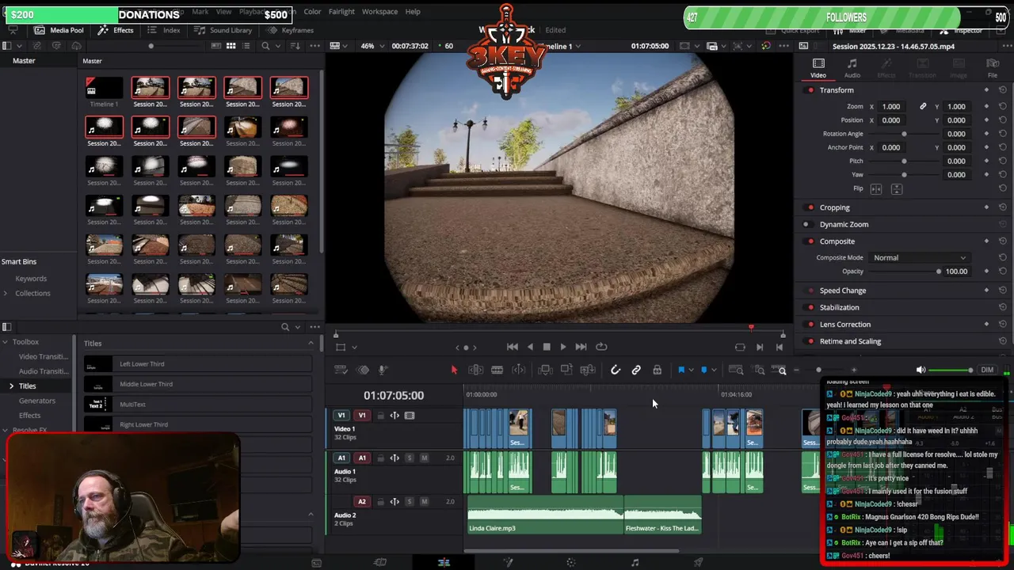Select the Selection Mode arrow tool
Viewport: 1014px width, 570px height.
click(x=454, y=370)
